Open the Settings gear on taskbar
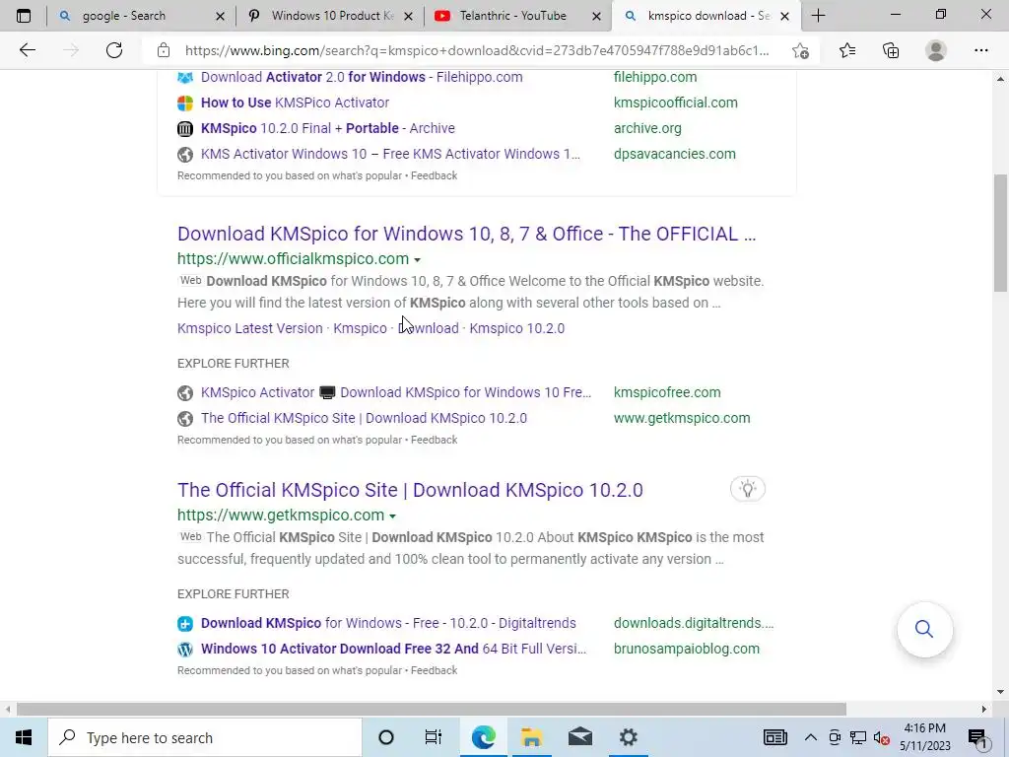The width and height of the screenshot is (1009, 757). tap(628, 737)
